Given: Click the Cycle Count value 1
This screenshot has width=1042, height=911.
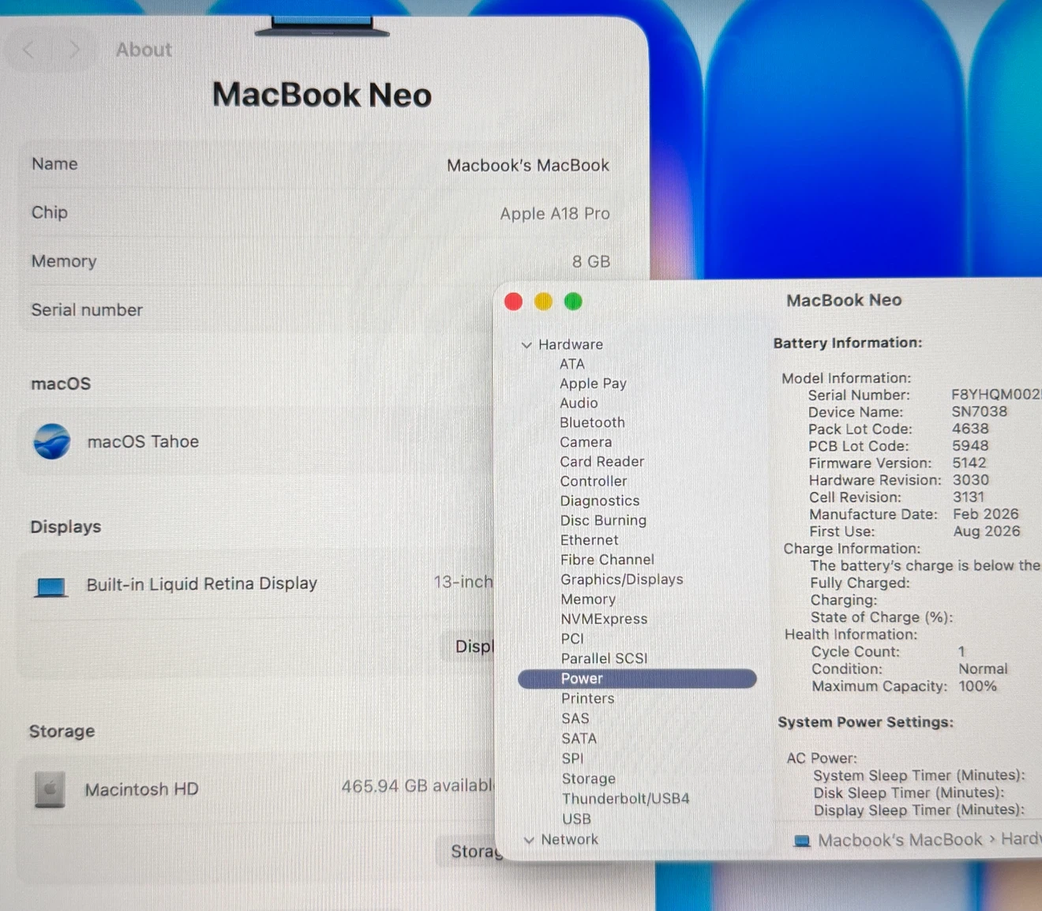Looking at the screenshot, I should click(x=961, y=652).
